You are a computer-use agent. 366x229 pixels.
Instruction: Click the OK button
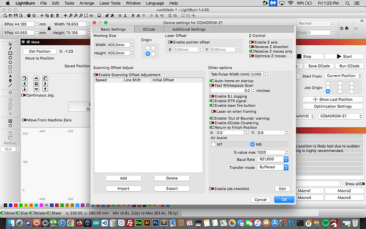(284, 200)
